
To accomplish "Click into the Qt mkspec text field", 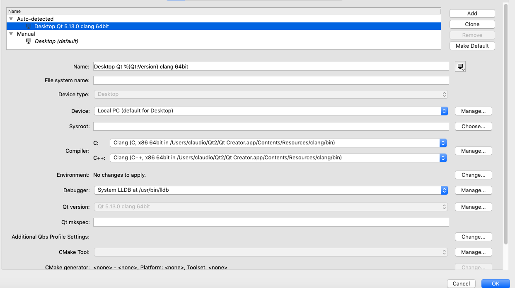I will [x=271, y=222].
